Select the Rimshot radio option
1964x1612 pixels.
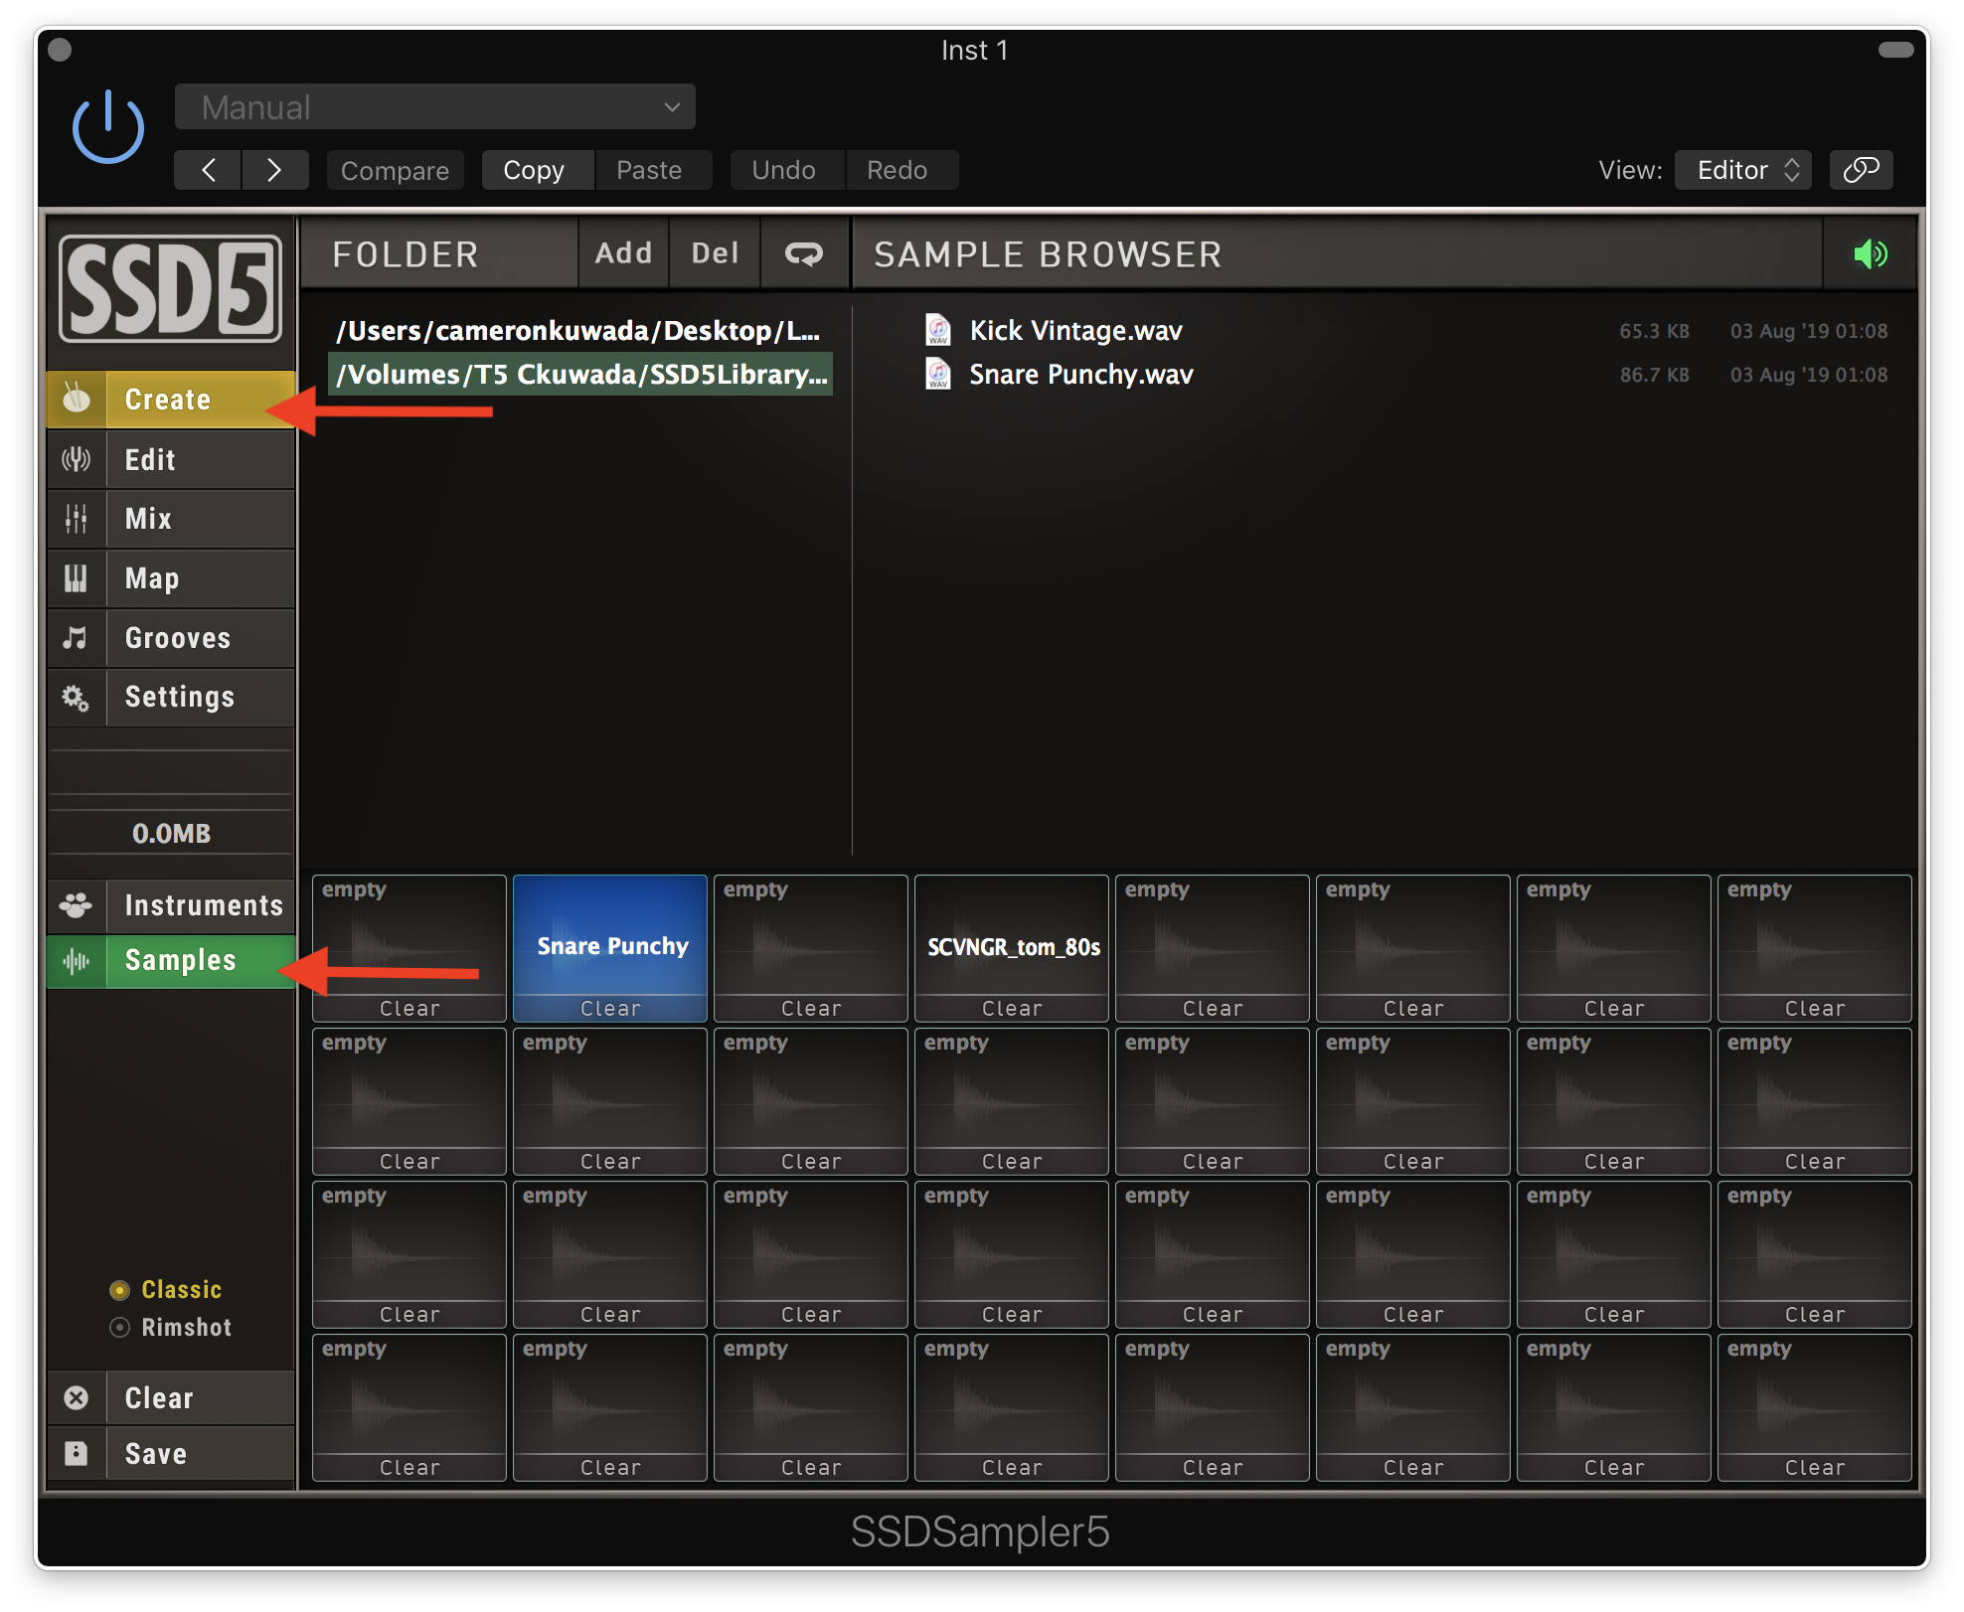(x=170, y=1328)
